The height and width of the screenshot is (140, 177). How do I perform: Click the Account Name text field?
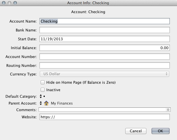(x=105, y=21)
